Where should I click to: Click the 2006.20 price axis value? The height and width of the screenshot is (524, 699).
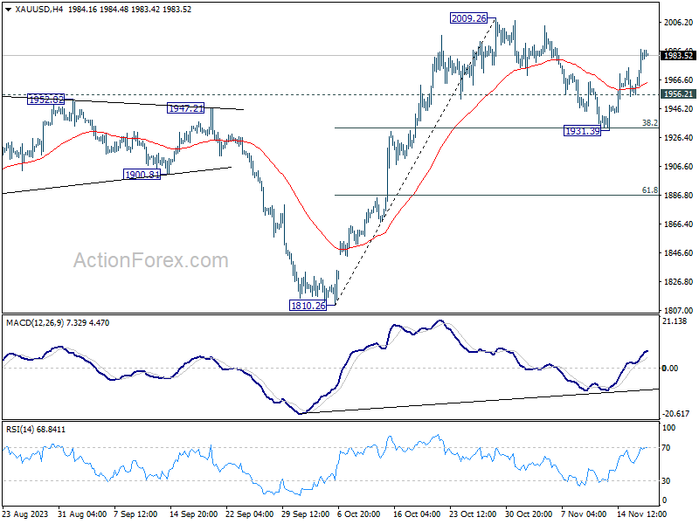pyautogui.click(x=678, y=23)
